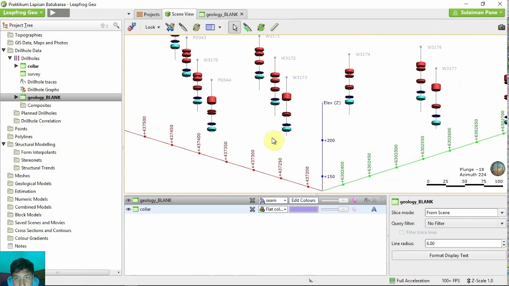
Task: Click the Line radius input field
Action: [463, 243]
